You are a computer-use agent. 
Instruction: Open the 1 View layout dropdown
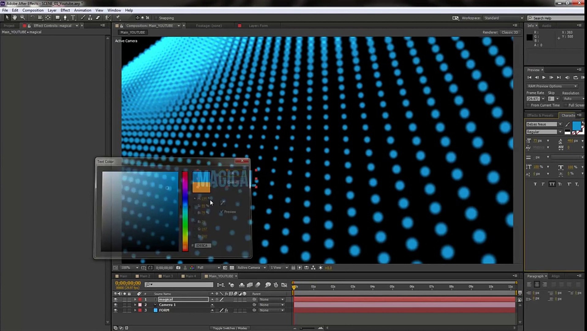(x=279, y=268)
